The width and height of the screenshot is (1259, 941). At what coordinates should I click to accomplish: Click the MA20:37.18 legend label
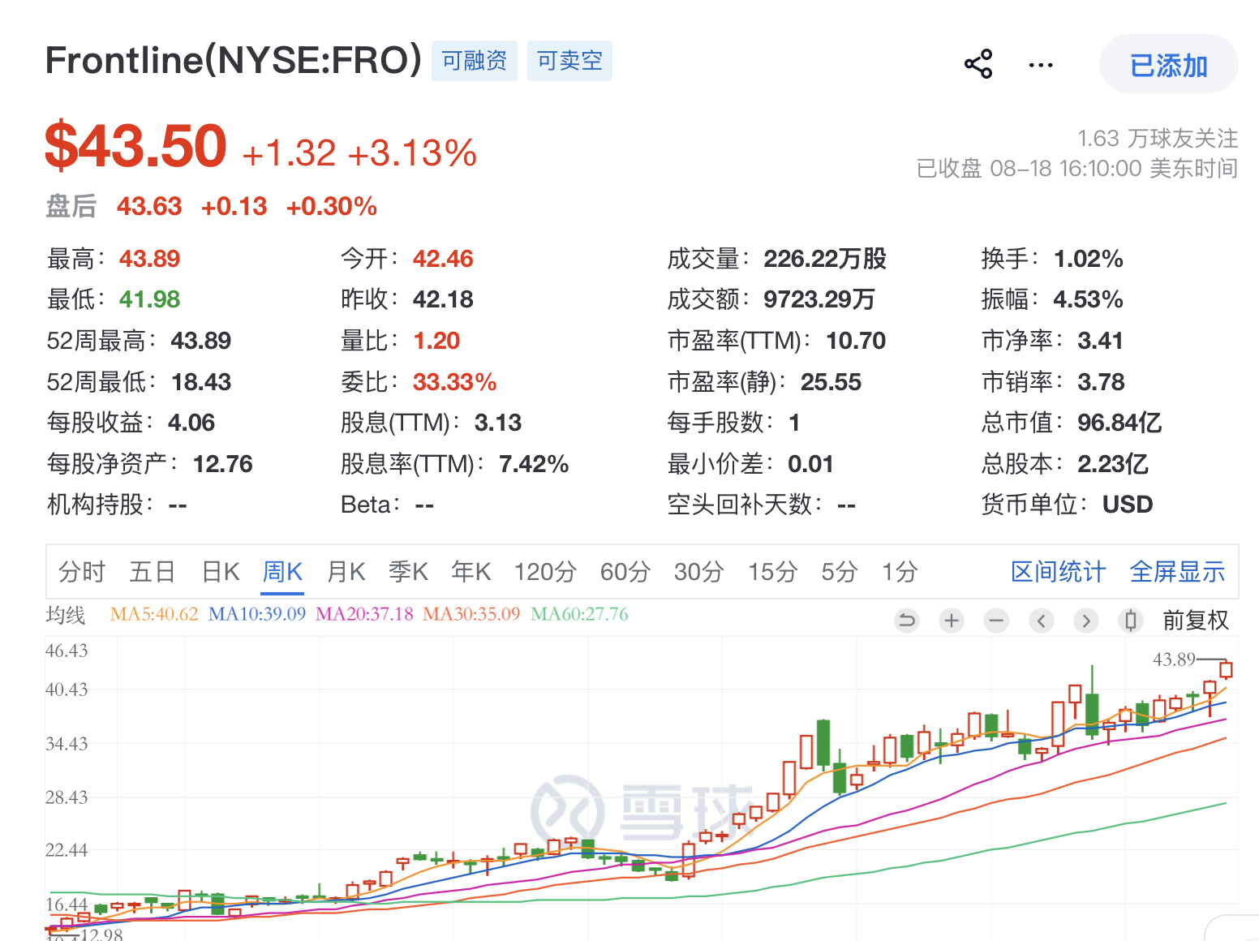point(365,614)
